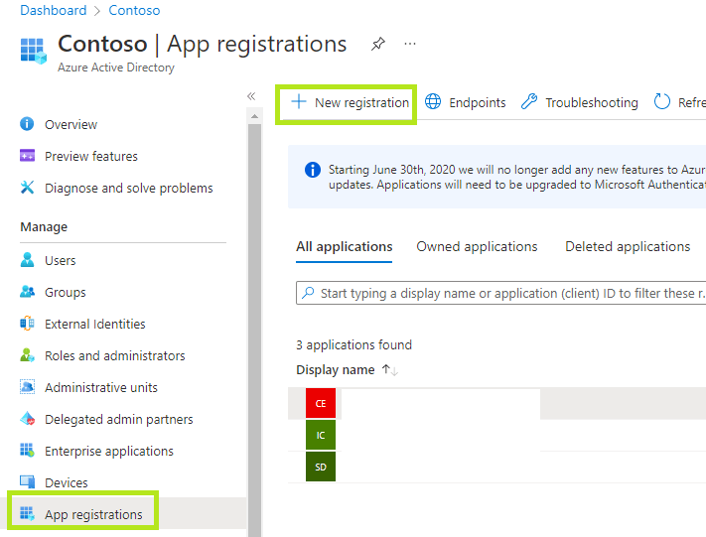The height and width of the screenshot is (537, 706).
Task: Go to Dashboard breadcrumb link
Action: tap(53, 10)
